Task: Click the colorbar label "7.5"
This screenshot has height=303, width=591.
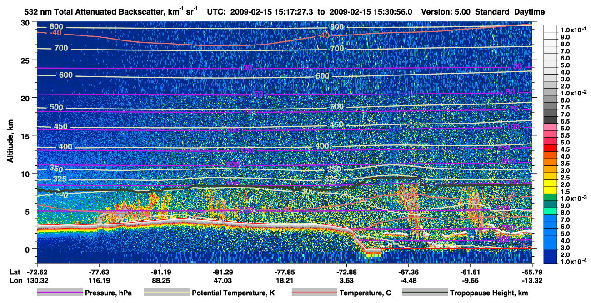Action: coord(565,107)
